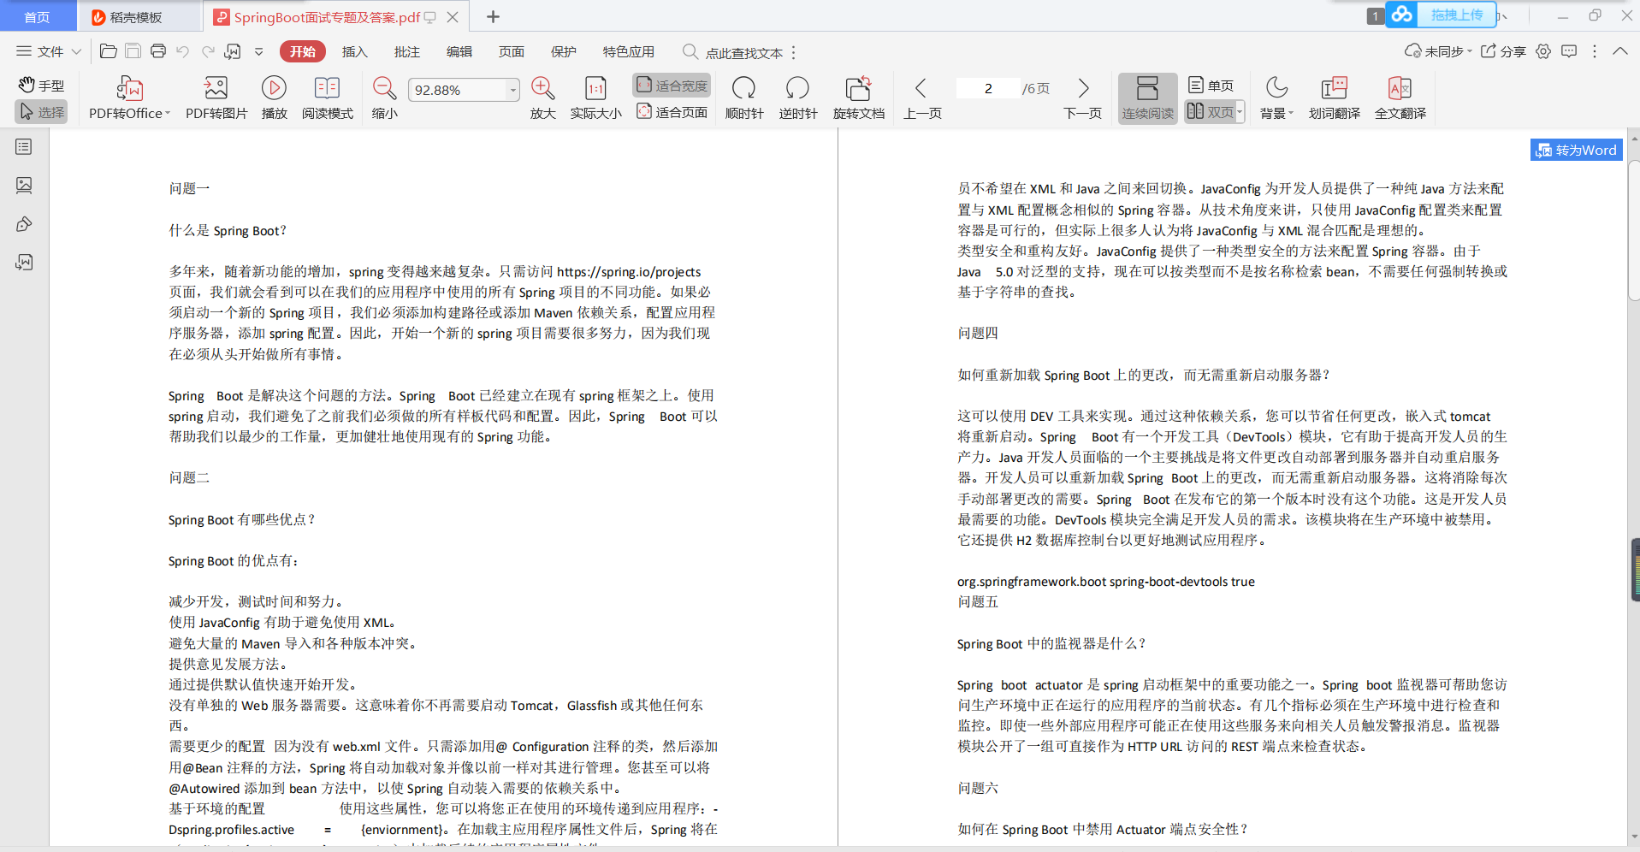Toggle 适合页面 fit page

tap(672, 112)
